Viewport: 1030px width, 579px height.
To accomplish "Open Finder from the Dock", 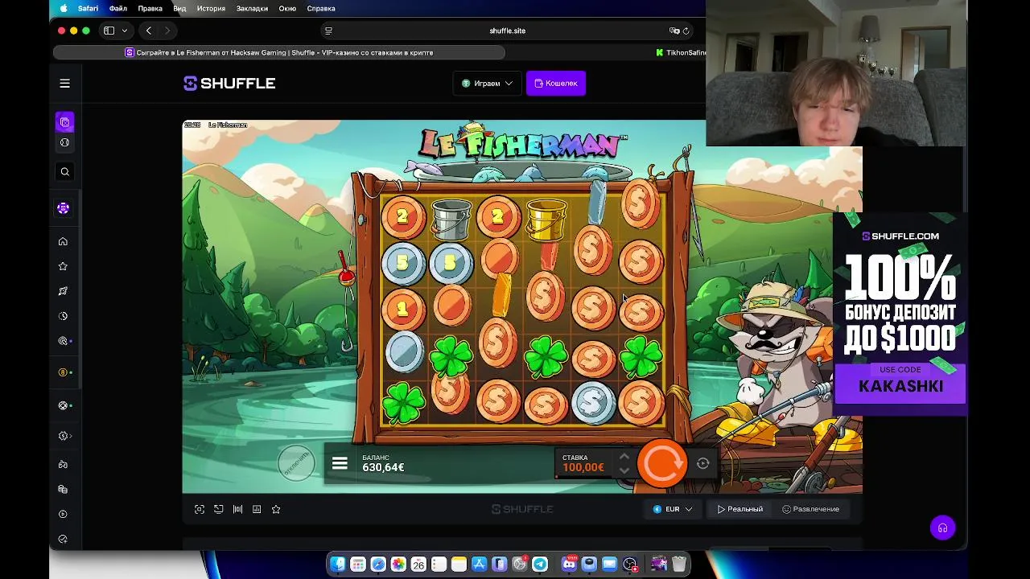I will 338,565.
